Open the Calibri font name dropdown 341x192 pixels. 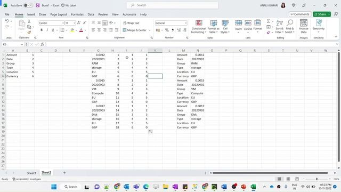pyautogui.click(x=63, y=23)
